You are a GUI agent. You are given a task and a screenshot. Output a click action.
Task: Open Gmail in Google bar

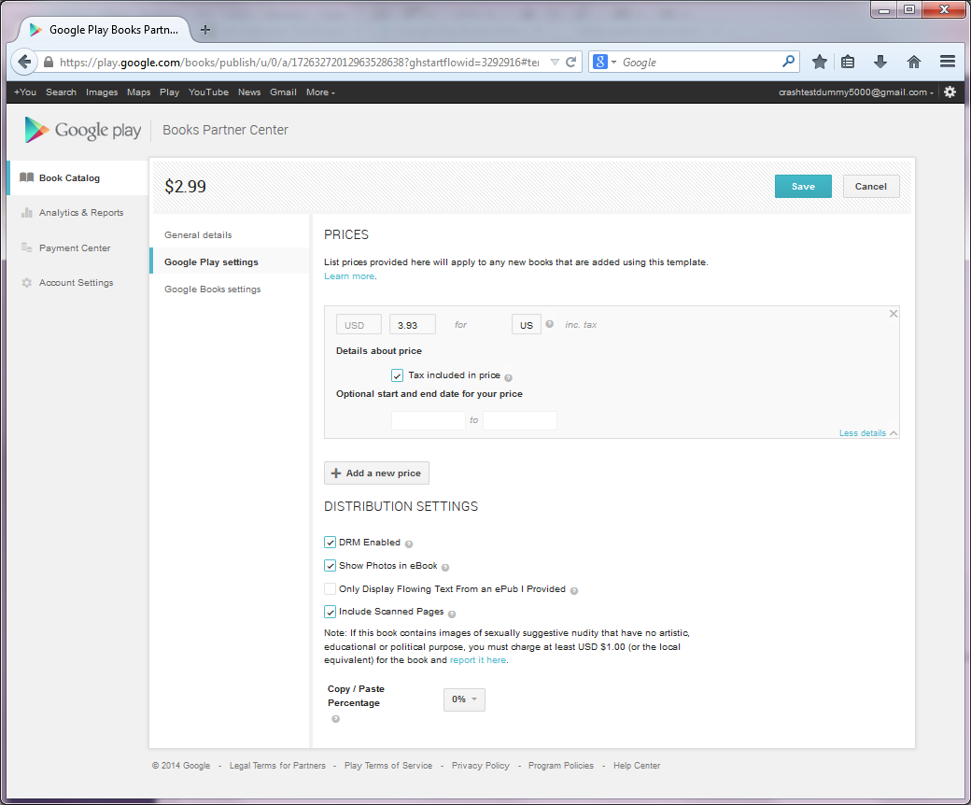pyautogui.click(x=283, y=92)
